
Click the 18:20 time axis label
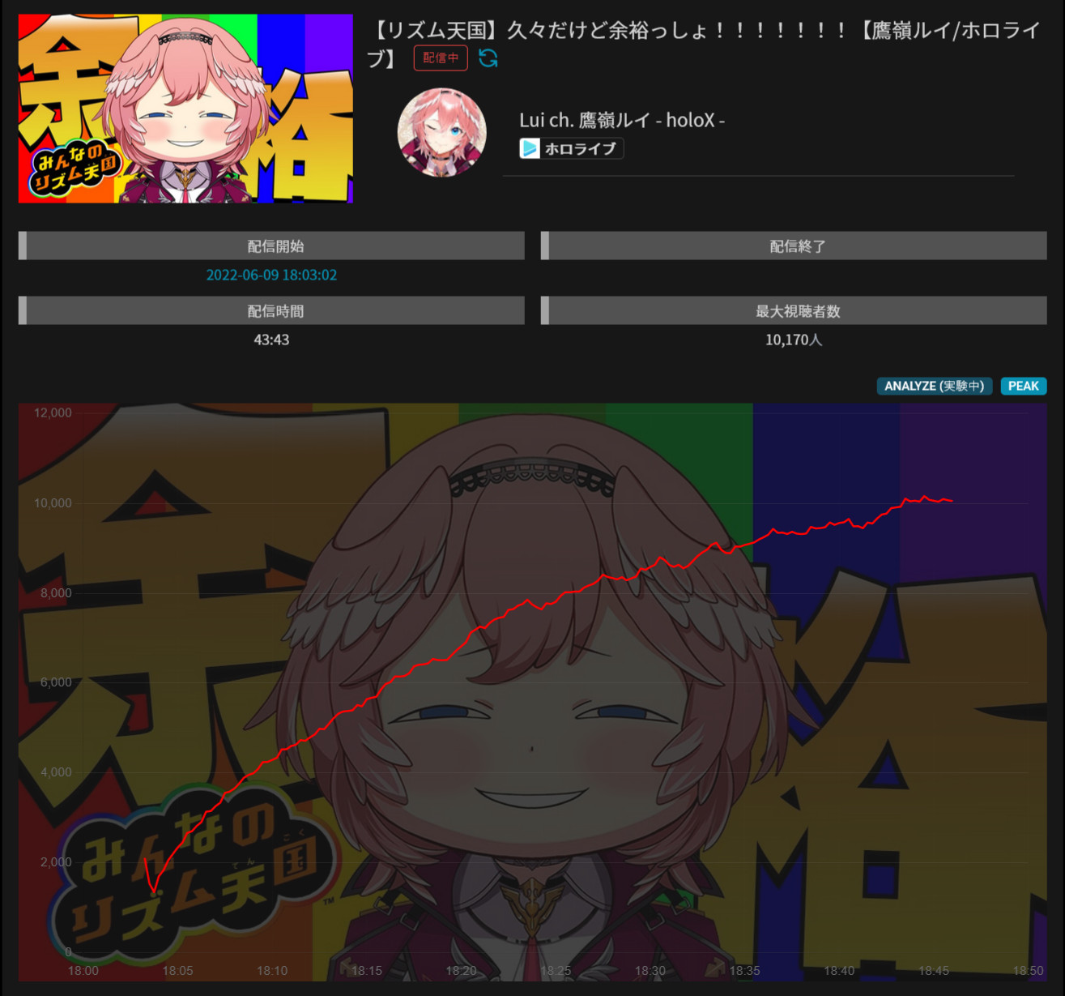click(x=461, y=970)
